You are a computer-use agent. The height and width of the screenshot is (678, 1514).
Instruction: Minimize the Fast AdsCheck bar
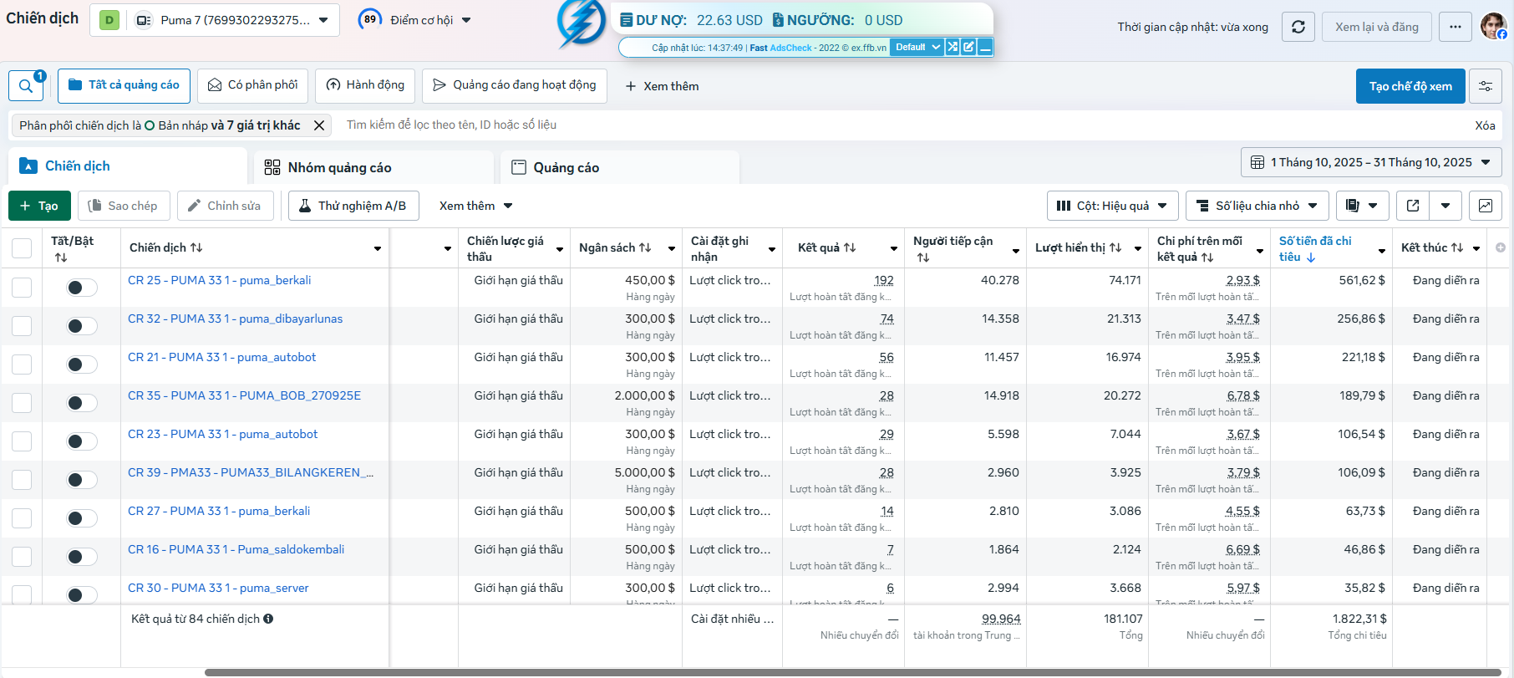coord(985,47)
